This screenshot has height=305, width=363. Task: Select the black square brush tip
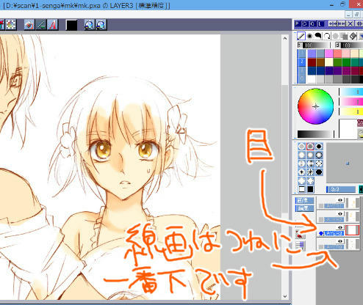click(310, 189)
